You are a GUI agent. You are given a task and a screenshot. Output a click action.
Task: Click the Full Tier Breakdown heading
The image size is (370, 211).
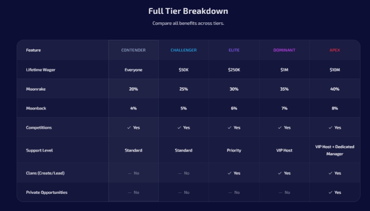click(x=188, y=11)
